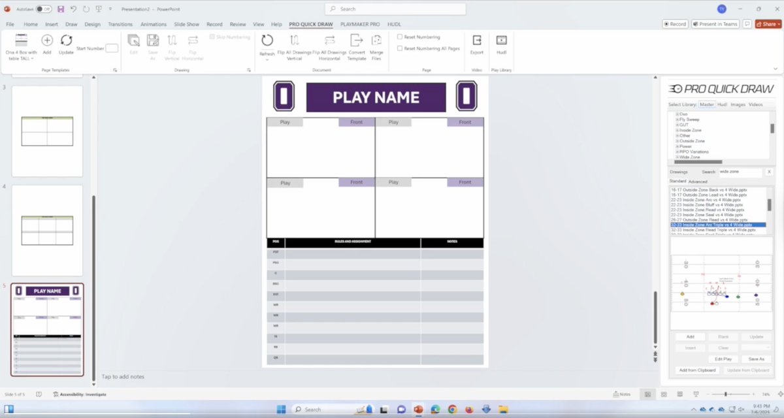This screenshot has width=784, height=418.
Task: Expand the Fly Sweep tree node
Action: [x=678, y=120]
